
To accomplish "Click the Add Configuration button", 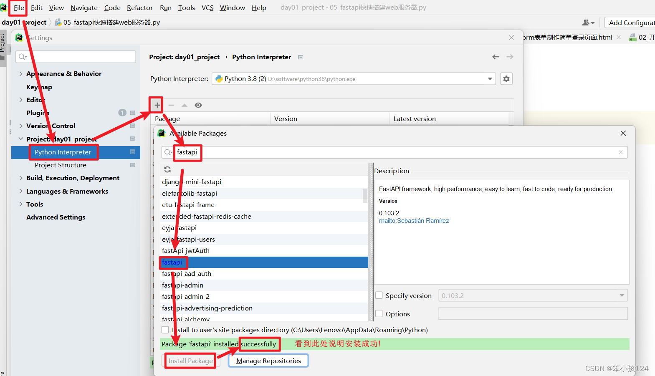I will 630,23.
